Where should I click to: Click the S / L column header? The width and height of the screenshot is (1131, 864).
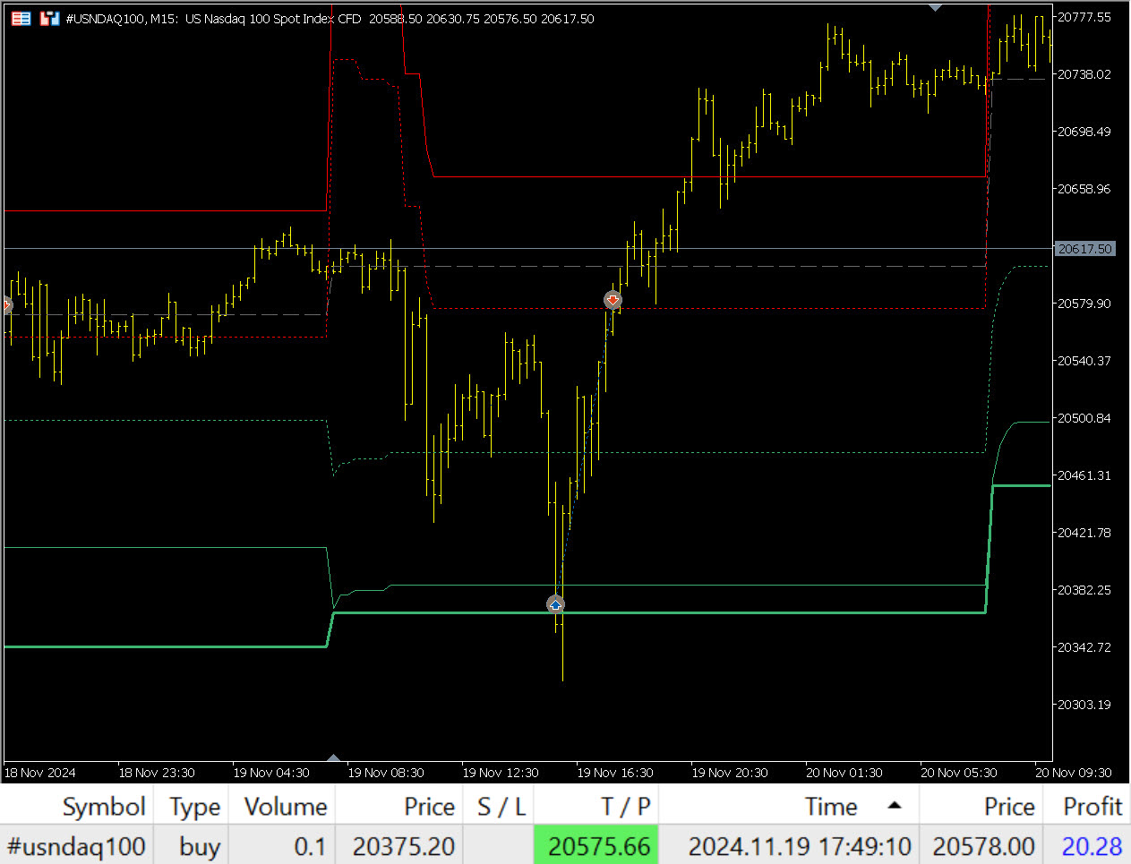click(501, 807)
